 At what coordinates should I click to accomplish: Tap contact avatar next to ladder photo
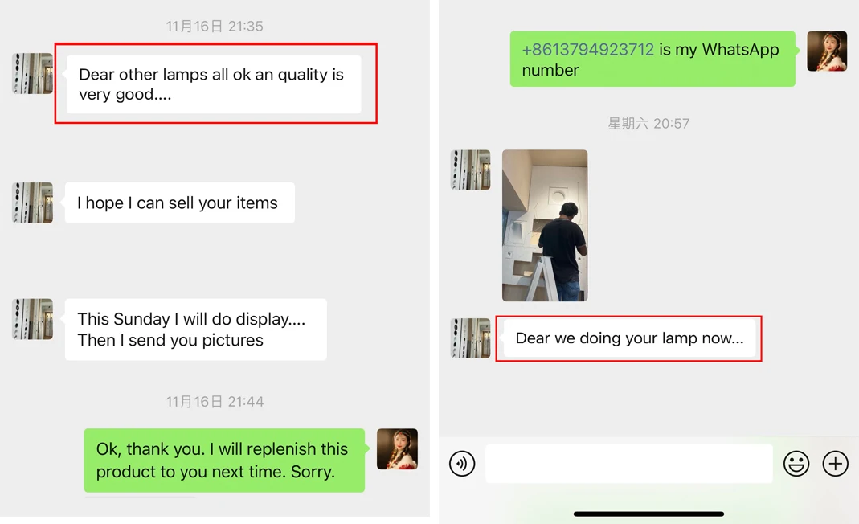pos(470,170)
